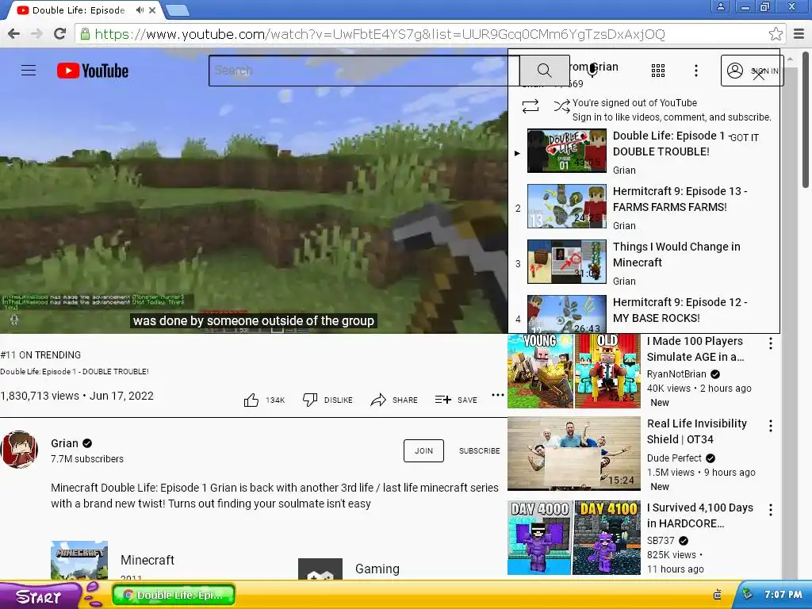Open a new browser tab
The image size is (812, 609).
pyautogui.click(x=177, y=10)
